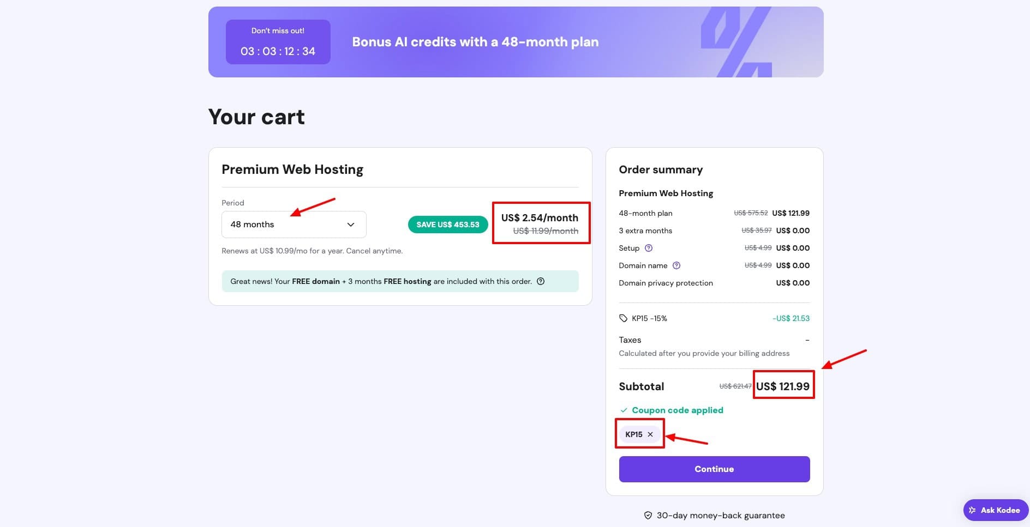The width and height of the screenshot is (1030, 527).
Task: Select the KP15 coupon chip
Action: point(634,434)
